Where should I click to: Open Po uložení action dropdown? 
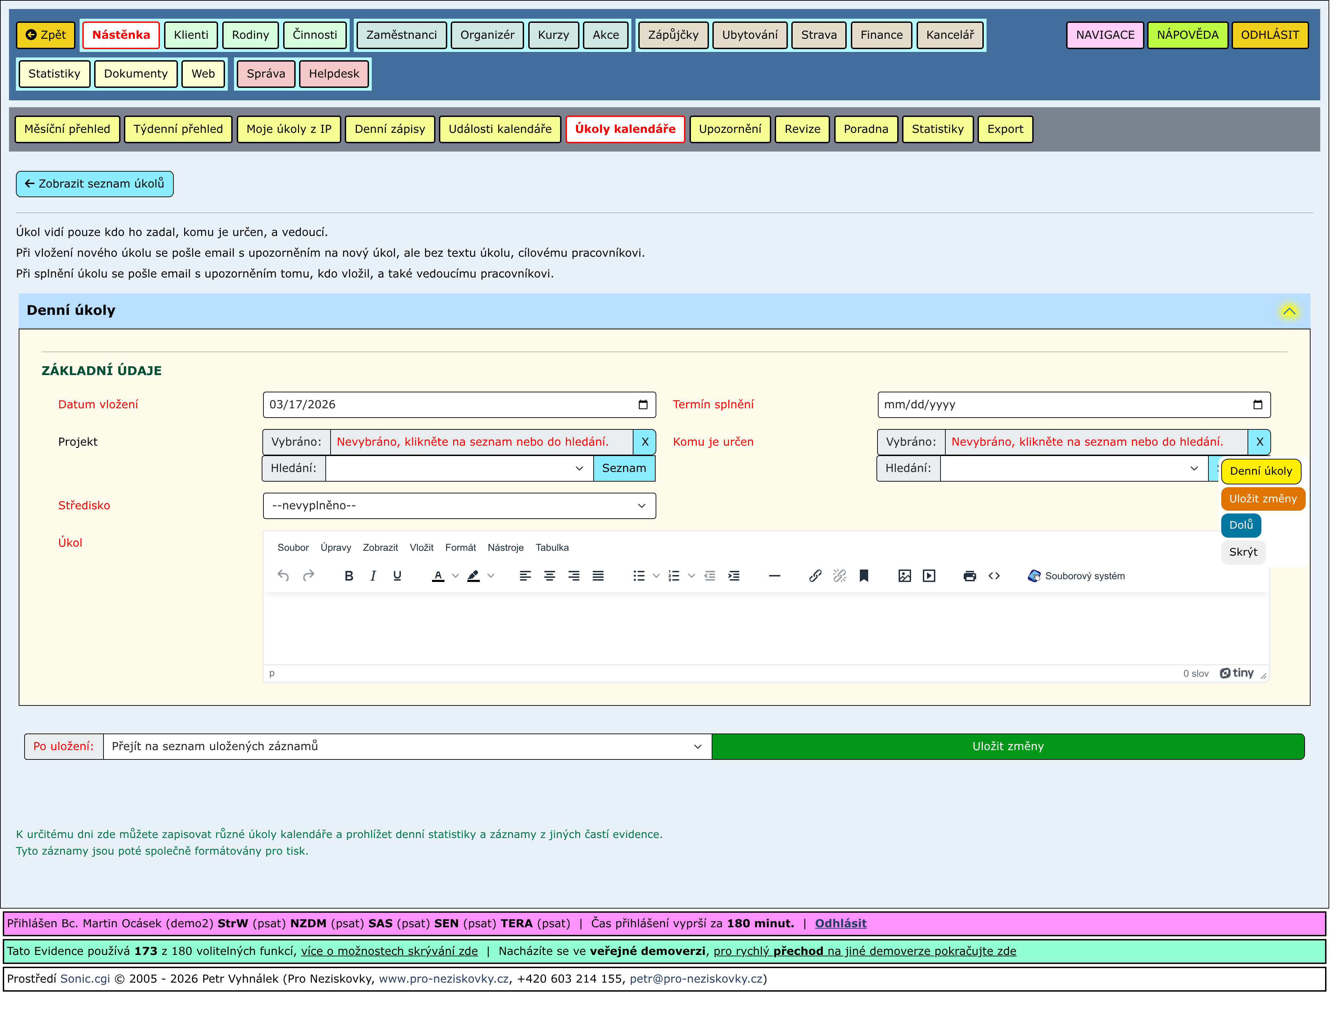[x=407, y=746]
